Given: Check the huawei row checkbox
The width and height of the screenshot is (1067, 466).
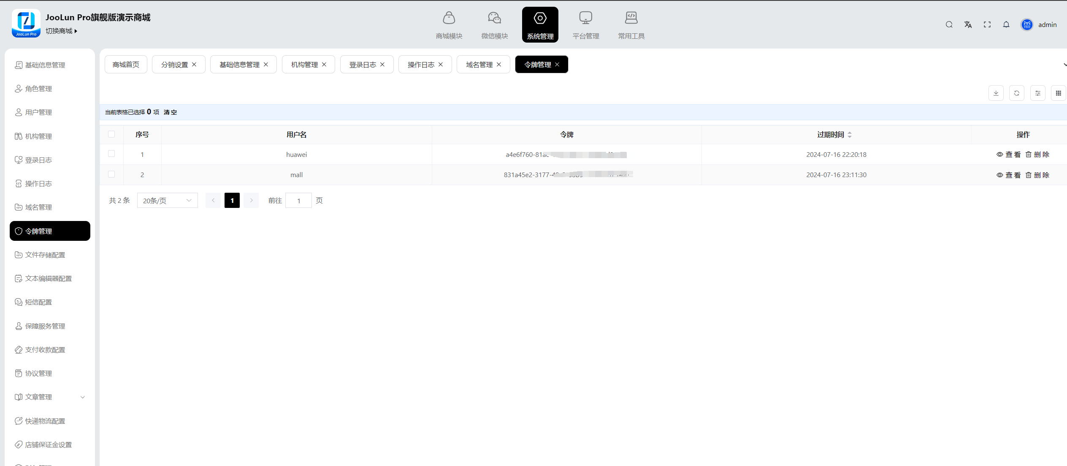Looking at the screenshot, I should (x=111, y=154).
